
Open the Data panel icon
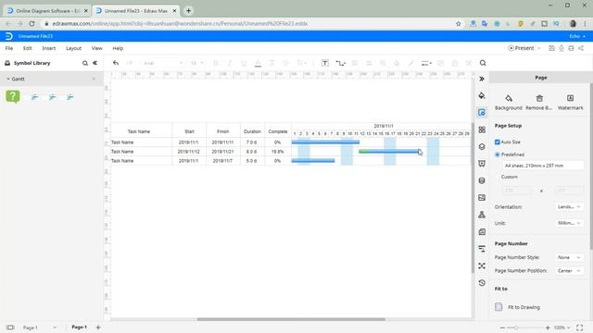point(482,180)
